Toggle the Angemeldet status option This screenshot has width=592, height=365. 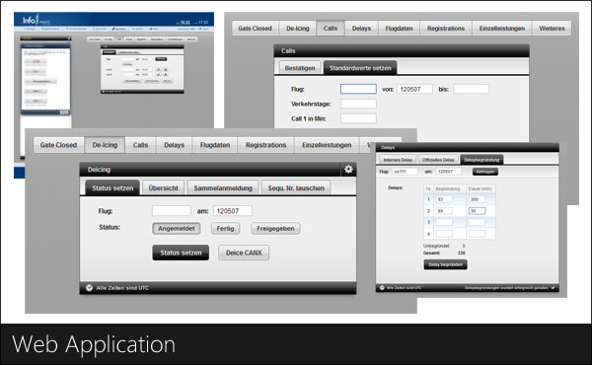click(177, 228)
